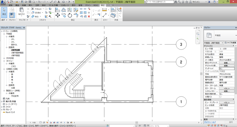Select the 修正 (Modify) arrow tool
The height and width of the screenshot is (127, 237).
click(x=4, y=12)
